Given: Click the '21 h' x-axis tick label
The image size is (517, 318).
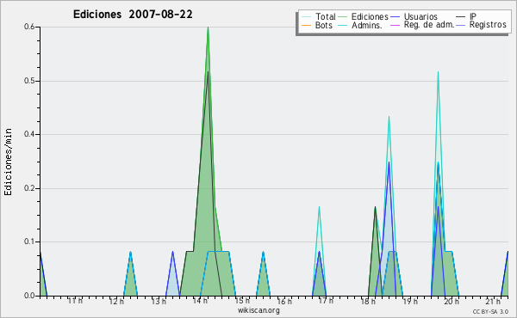Looking at the screenshot, I should (x=493, y=301).
